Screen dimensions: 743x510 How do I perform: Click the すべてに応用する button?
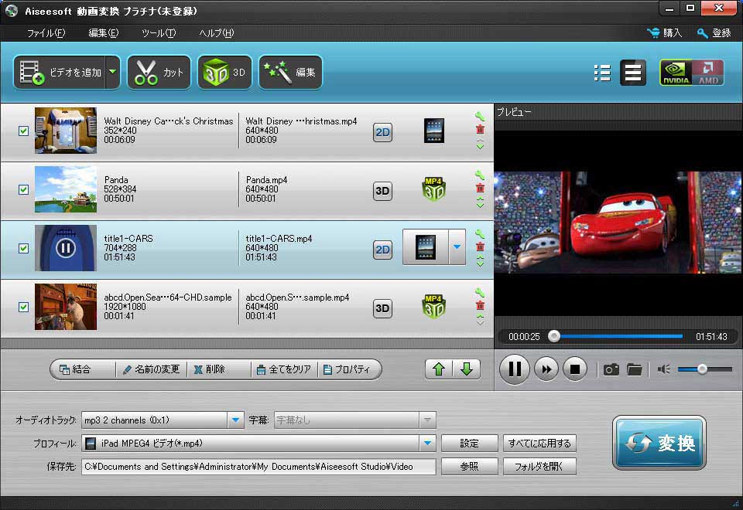pyautogui.click(x=539, y=444)
